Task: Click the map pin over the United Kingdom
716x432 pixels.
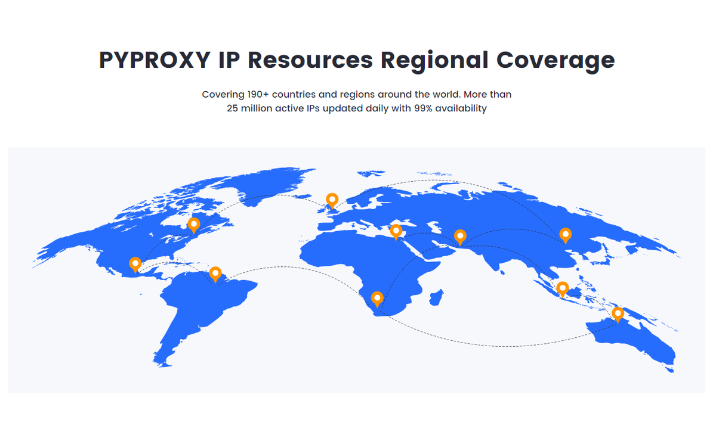Action: coord(332,201)
